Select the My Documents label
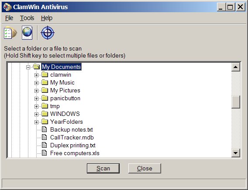The width and height of the screenshot is (248, 190). pyautogui.click(x=61, y=67)
